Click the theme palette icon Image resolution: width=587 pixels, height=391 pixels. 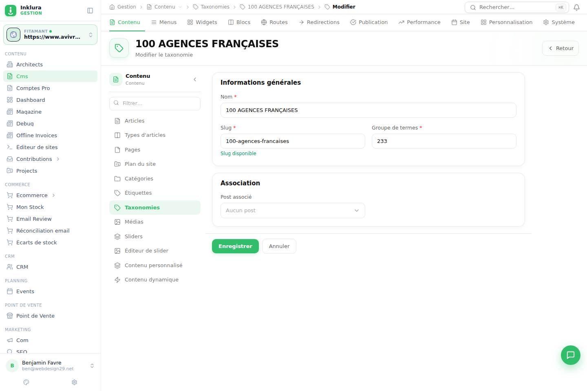tap(26, 382)
